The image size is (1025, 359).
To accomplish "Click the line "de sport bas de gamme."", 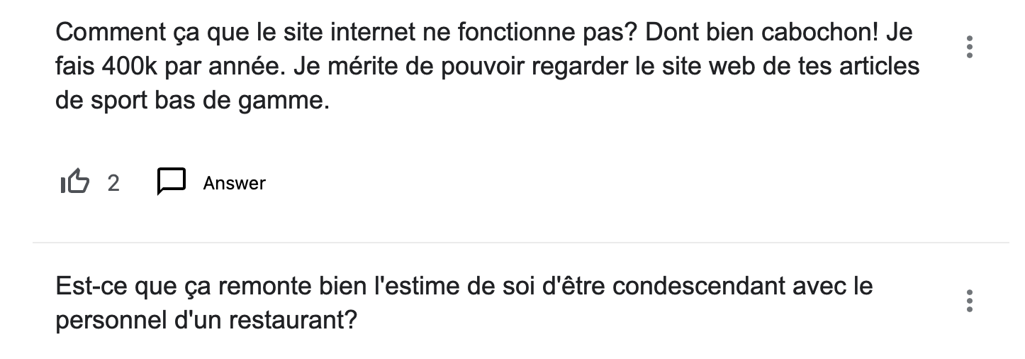I will [193, 101].
